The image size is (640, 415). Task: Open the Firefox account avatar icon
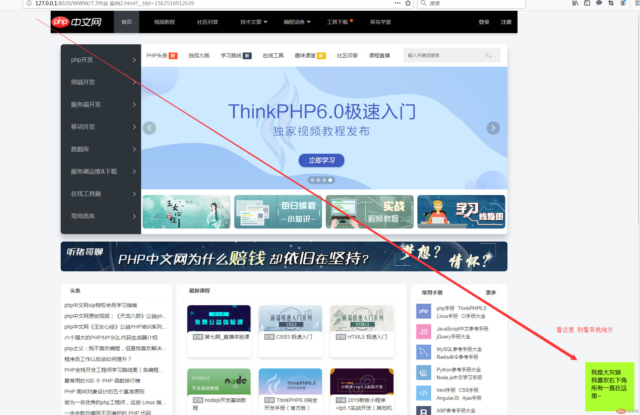point(623,3)
